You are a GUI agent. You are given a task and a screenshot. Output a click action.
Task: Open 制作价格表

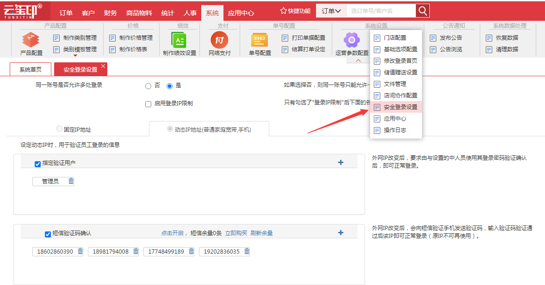(x=128, y=49)
